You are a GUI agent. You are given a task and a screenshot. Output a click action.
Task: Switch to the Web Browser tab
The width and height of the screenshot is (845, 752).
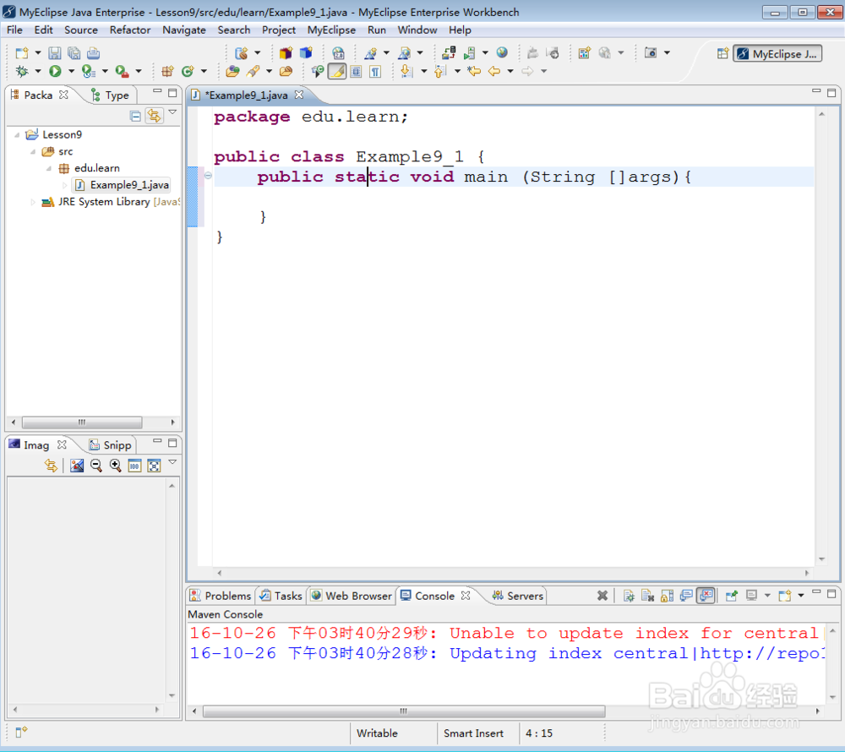(x=352, y=596)
